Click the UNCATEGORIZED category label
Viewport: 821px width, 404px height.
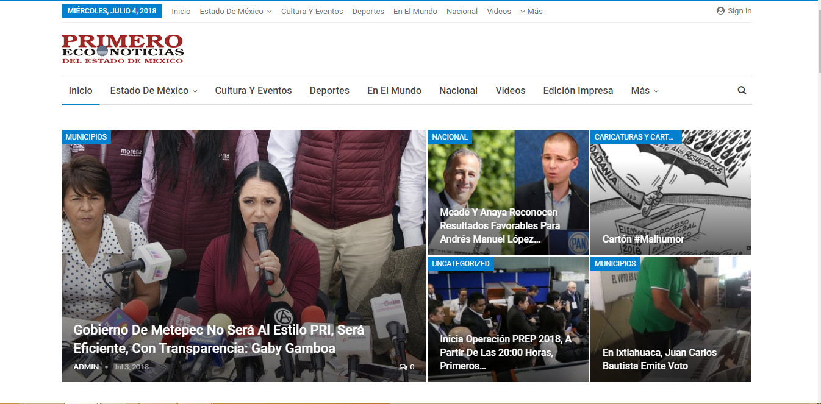[x=461, y=264]
